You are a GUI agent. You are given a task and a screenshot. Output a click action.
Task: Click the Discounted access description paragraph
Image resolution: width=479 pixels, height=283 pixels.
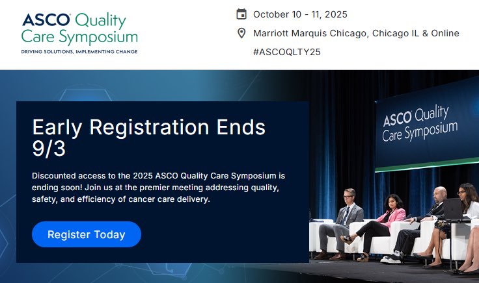pos(158,188)
